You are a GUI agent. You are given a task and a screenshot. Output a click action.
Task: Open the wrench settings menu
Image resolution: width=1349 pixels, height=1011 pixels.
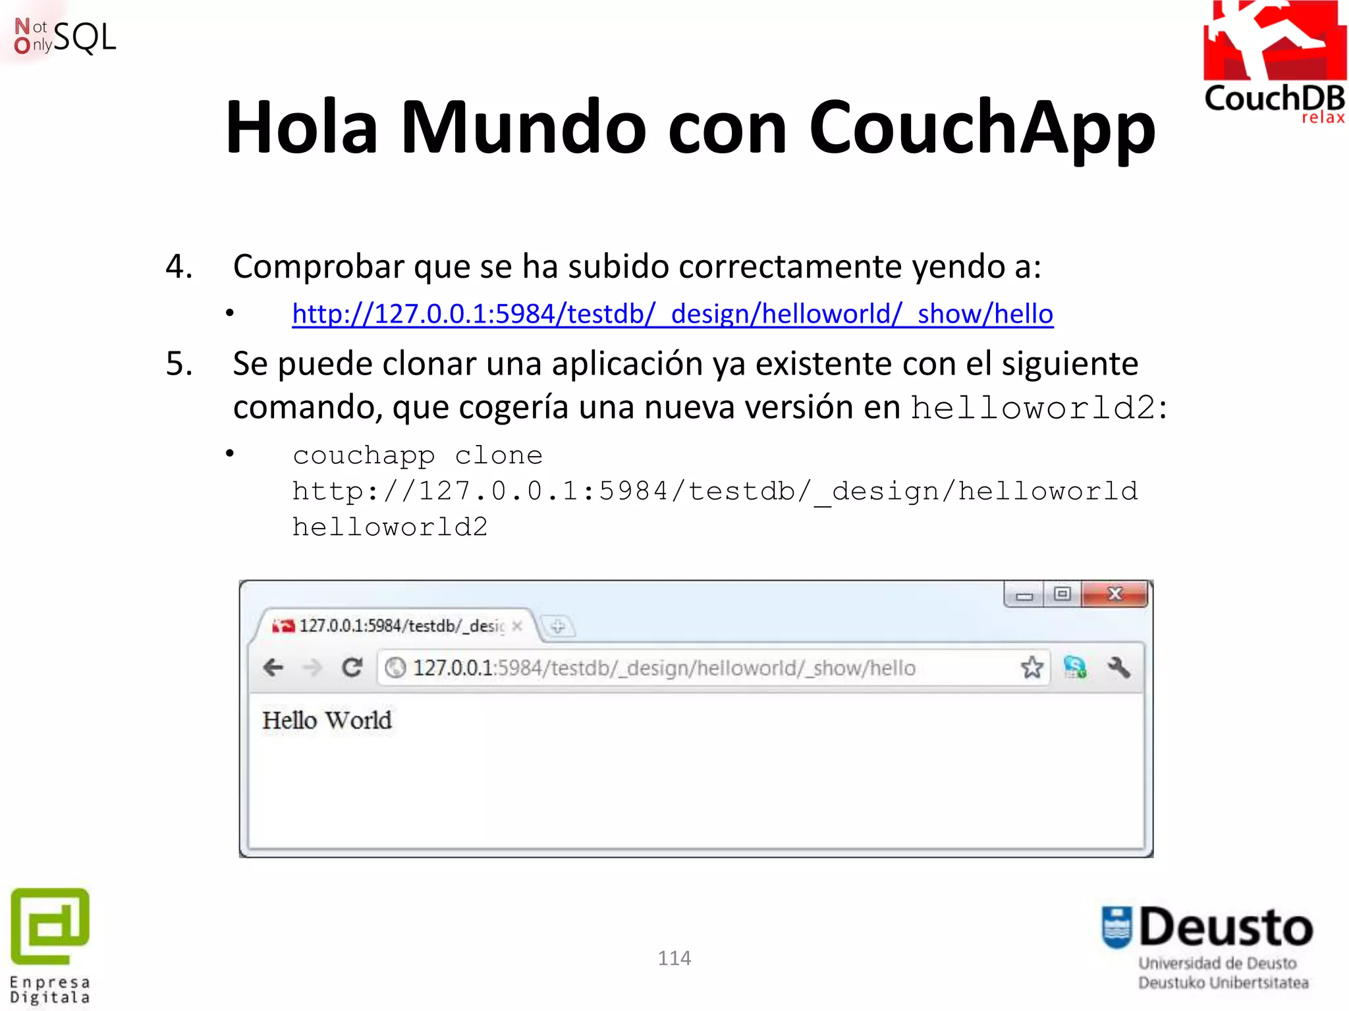1118,667
